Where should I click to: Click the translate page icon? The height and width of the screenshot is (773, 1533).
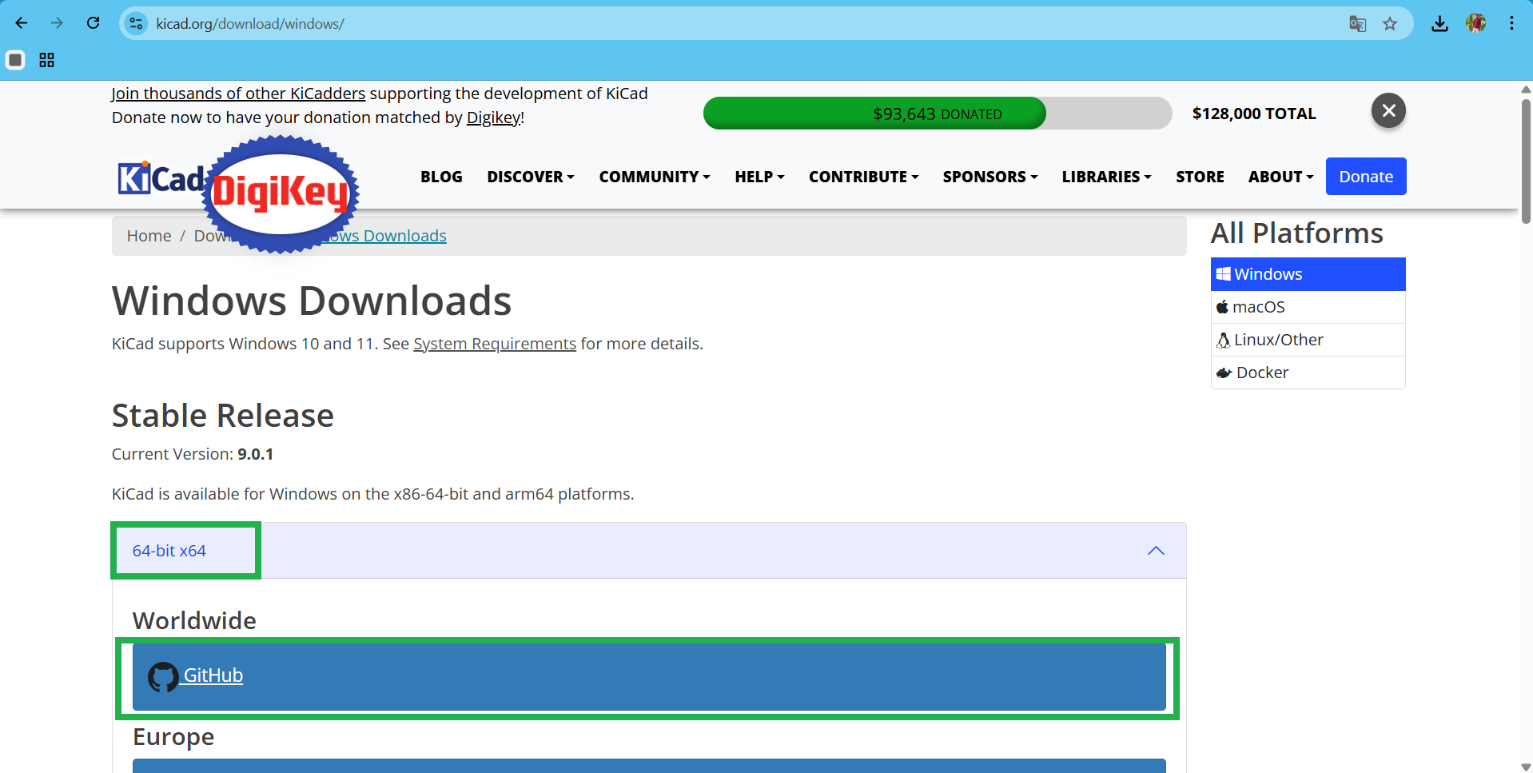click(x=1357, y=24)
